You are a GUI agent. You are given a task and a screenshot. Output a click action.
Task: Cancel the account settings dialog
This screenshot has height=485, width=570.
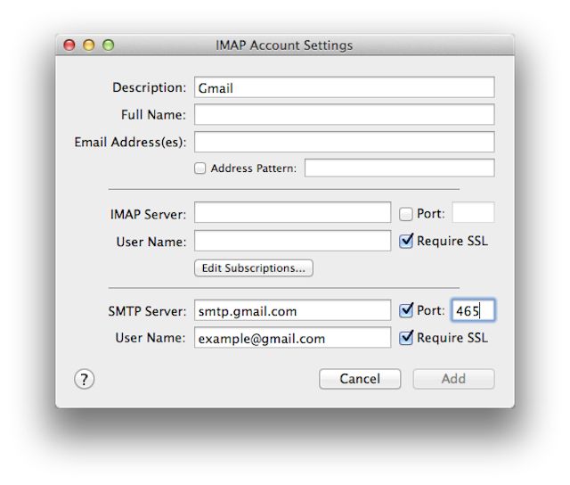point(360,379)
